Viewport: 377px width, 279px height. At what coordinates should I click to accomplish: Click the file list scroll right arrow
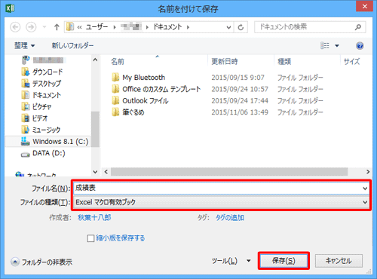tap(368, 172)
